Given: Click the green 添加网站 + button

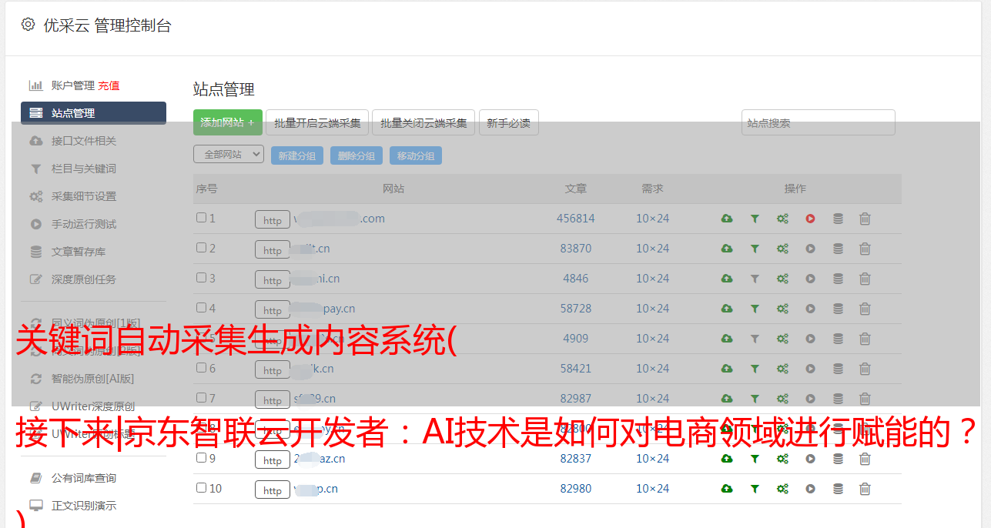Looking at the screenshot, I should [x=228, y=122].
